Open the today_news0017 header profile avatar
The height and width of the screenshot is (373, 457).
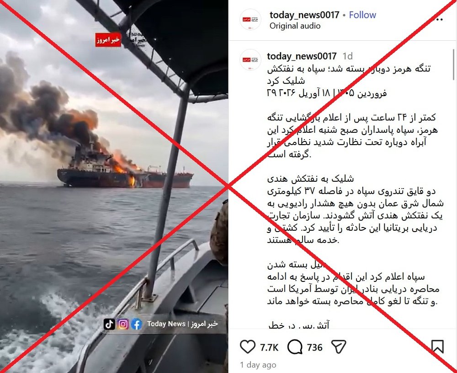[x=250, y=20]
